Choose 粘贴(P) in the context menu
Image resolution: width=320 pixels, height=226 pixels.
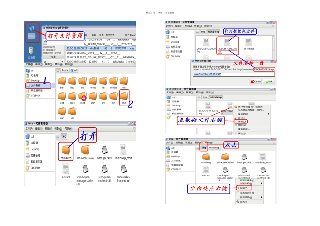[244, 188]
